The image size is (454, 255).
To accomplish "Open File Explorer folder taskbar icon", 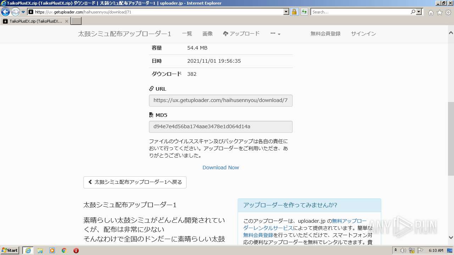I will 40,250.
